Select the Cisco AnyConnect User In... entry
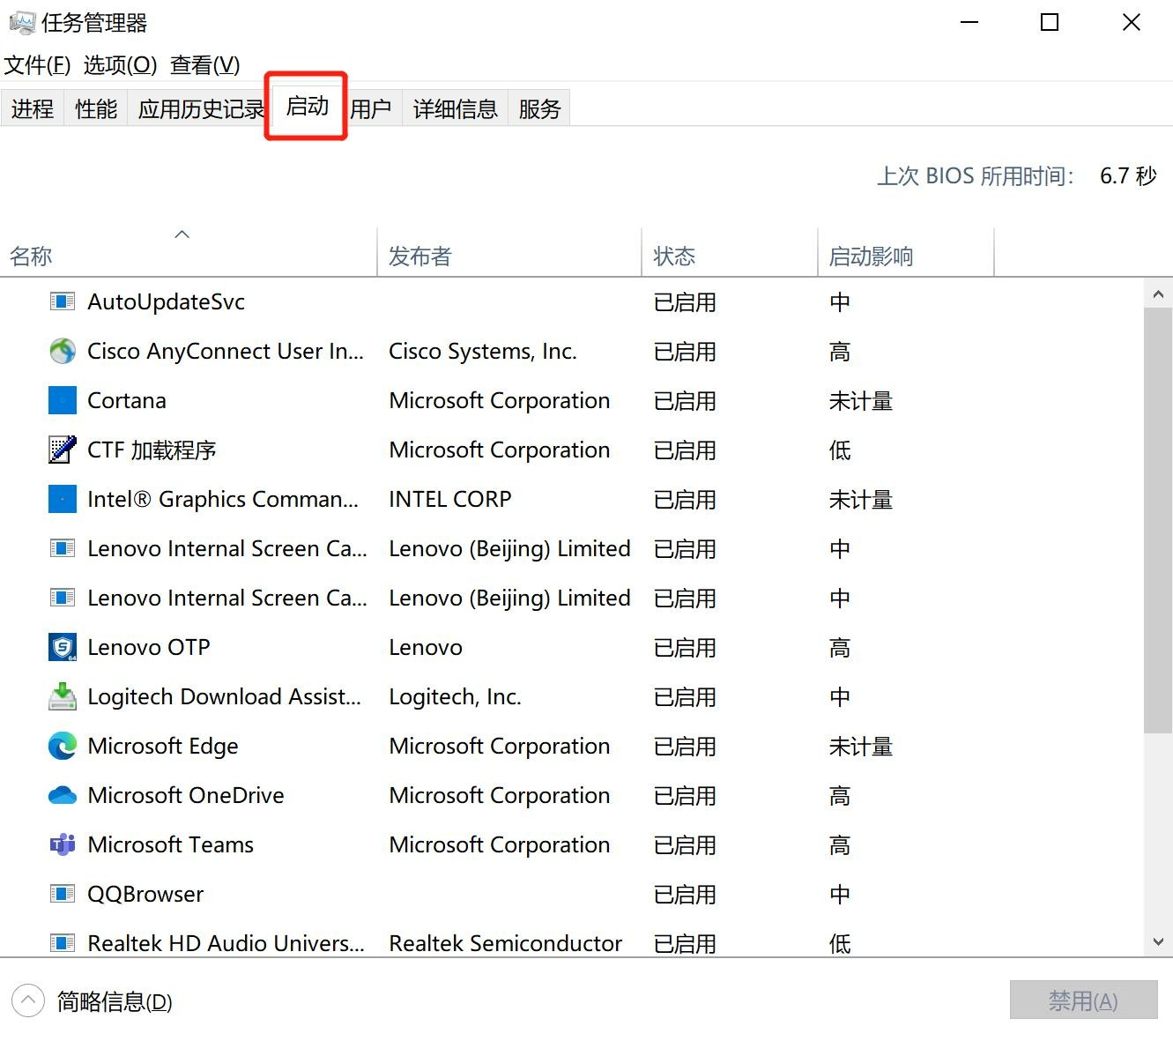The height and width of the screenshot is (1041, 1173). pos(226,351)
